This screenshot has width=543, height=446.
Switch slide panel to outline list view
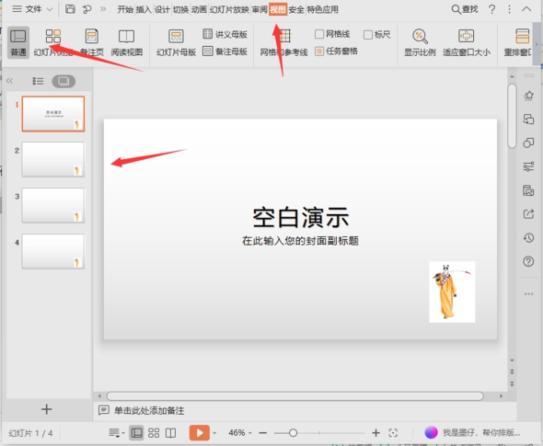38,81
